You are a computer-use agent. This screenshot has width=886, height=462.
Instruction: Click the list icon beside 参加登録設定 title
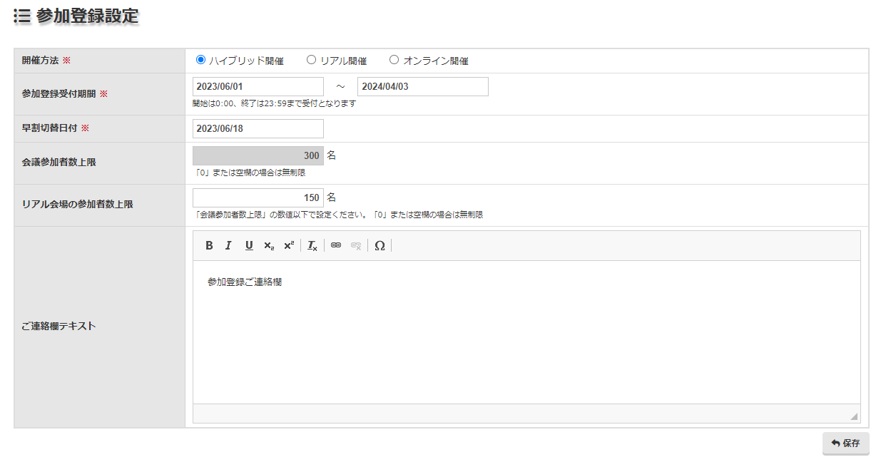click(x=22, y=17)
